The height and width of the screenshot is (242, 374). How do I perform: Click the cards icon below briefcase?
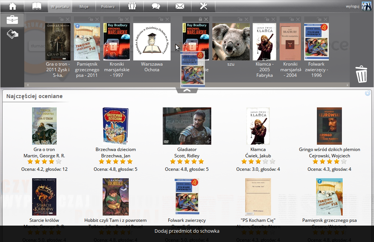[12, 34]
